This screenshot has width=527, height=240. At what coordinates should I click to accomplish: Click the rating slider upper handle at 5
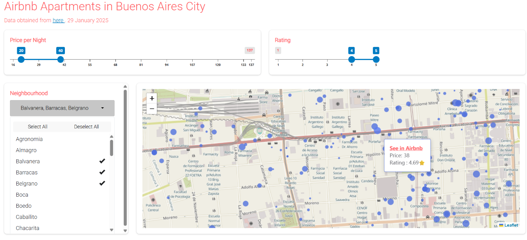[376, 60]
